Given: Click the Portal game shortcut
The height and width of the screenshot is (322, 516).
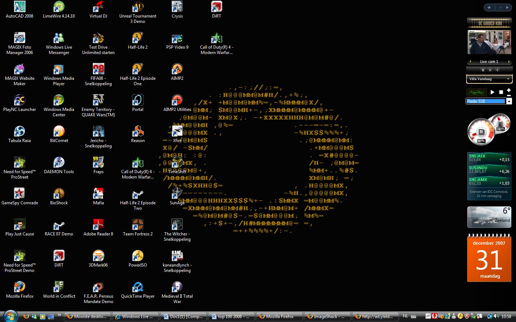Looking at the screenshot, I should click(x=138, y=100).
